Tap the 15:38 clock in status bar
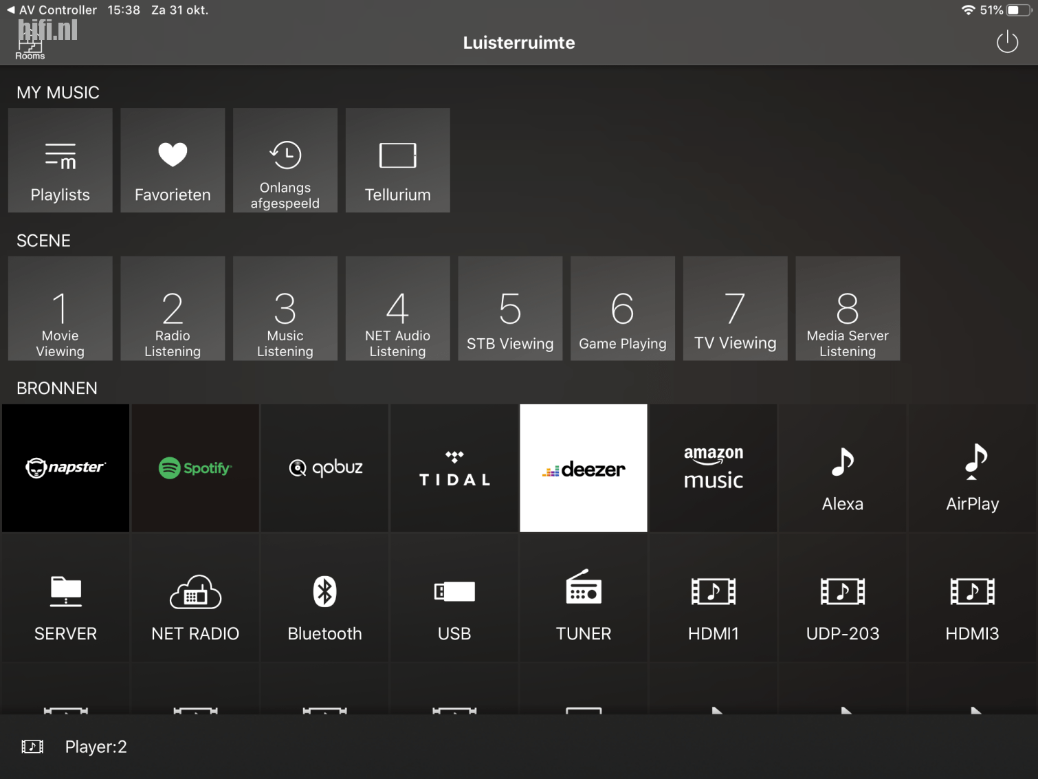 [124, 10]
